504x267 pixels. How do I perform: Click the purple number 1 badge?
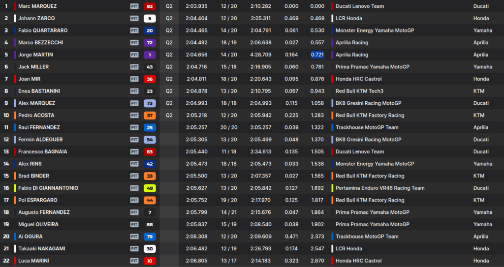point(150,55)
